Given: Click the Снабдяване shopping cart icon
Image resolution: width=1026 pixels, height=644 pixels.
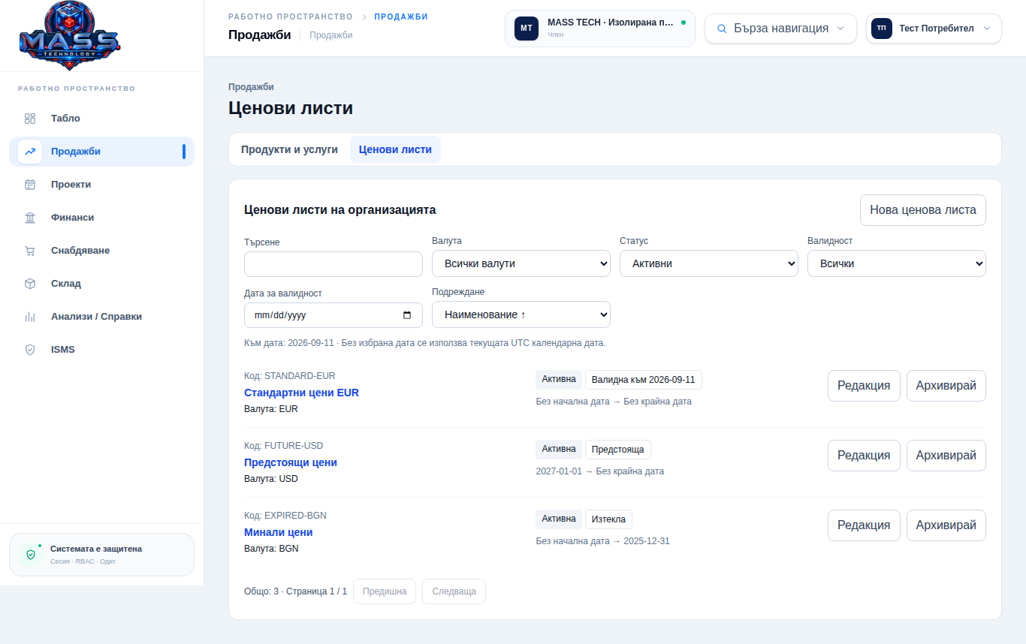Looking at the screenshot, I should [x=30, y=251].
